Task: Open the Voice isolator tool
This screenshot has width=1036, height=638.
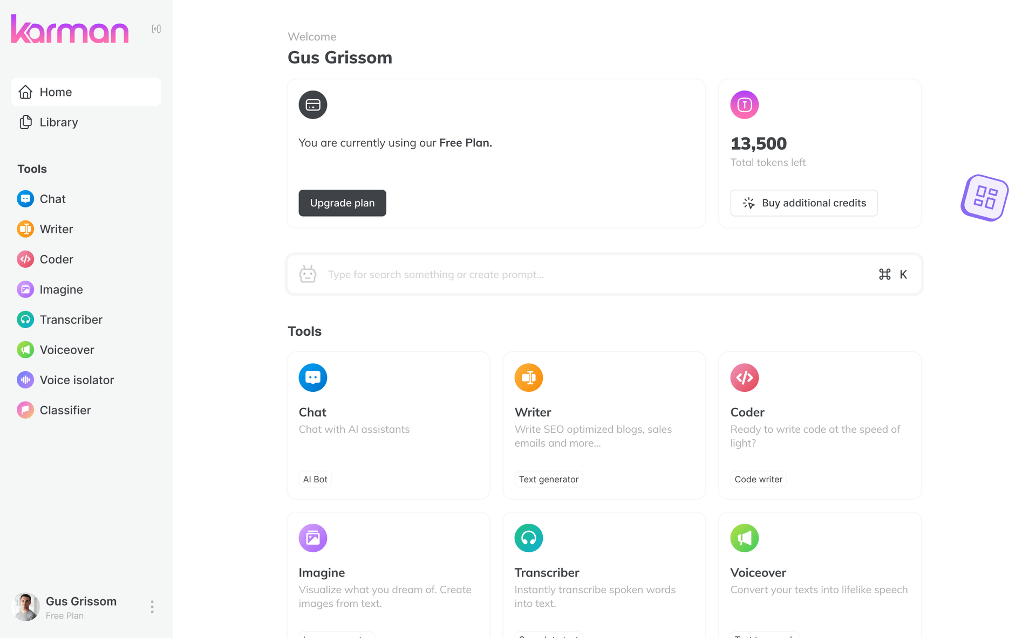Action: pyautogui.click(x=77, y=380)
